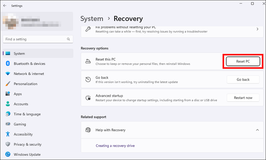This screenshot has width=266, height=160.
Task: Click the wrench troubleshooter icon
Action: (x=88, y=29)
